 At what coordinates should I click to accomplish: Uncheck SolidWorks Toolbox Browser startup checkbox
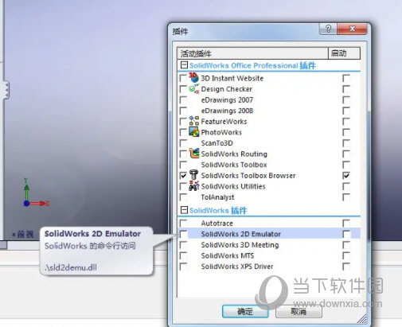click(x=346, y=176)
